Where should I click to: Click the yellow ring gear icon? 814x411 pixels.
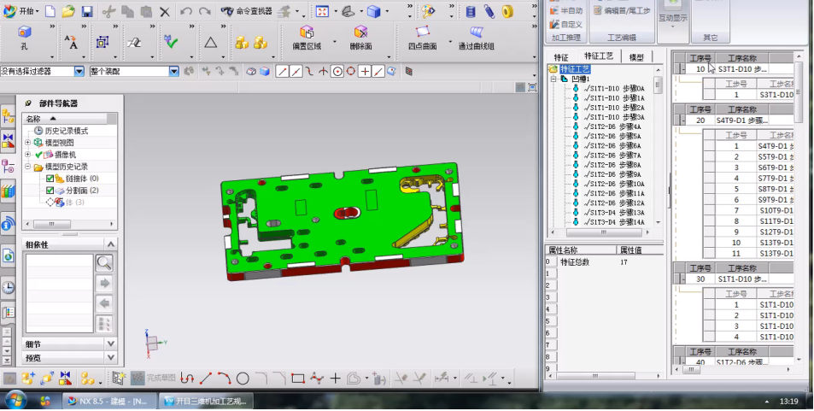[507, 11]
